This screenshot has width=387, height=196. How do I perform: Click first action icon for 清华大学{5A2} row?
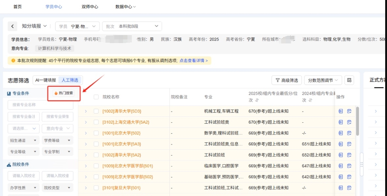(x=341, y=155)
